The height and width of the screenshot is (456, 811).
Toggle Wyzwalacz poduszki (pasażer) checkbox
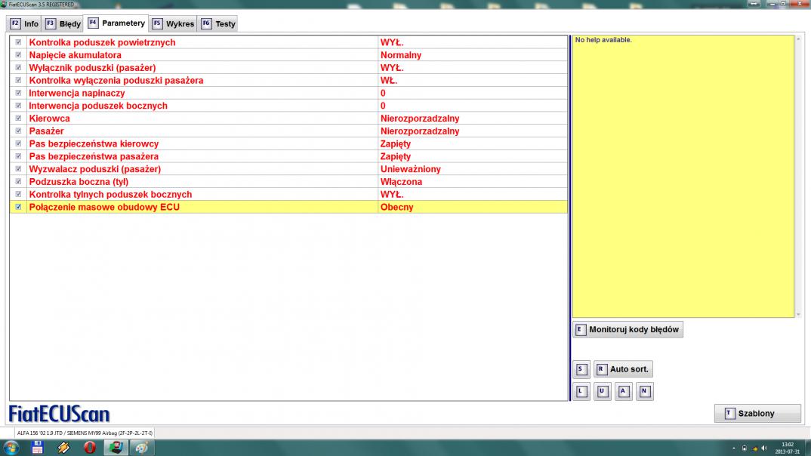click(18, 169)
